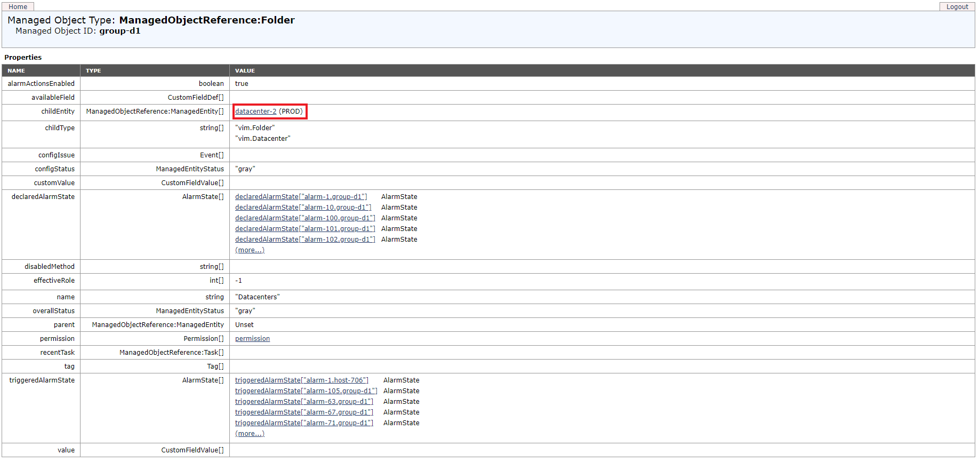Image resolution: width=979 pixels, height=462 pixels.
Task: Open triggeredAlarmState alarm-67.group-d1 link
Action: coord(304,412)
